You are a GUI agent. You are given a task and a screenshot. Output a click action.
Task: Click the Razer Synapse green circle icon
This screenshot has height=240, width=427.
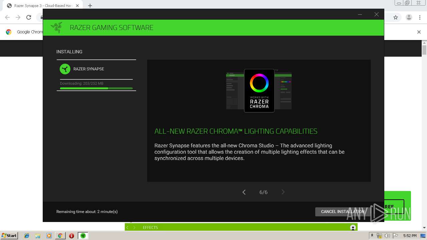[x=65, y=69]
